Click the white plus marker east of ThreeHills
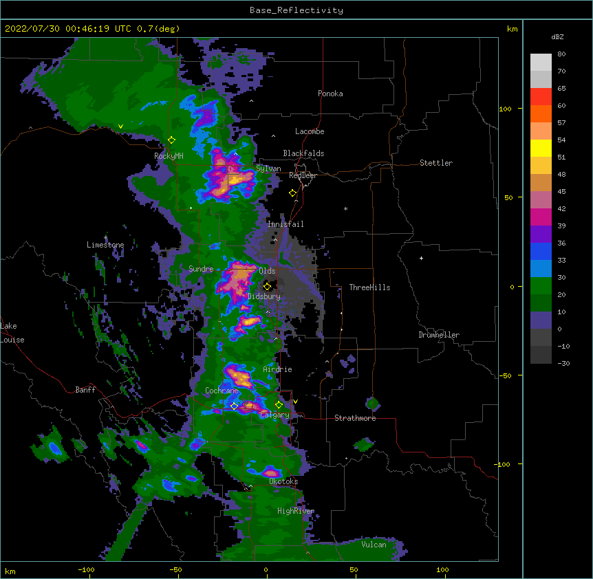593x579 pixels. 421,258
